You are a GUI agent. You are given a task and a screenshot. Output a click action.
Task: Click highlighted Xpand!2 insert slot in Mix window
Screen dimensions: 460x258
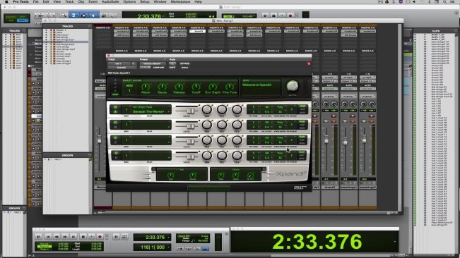pyautogui.click(x=197, y=31)
